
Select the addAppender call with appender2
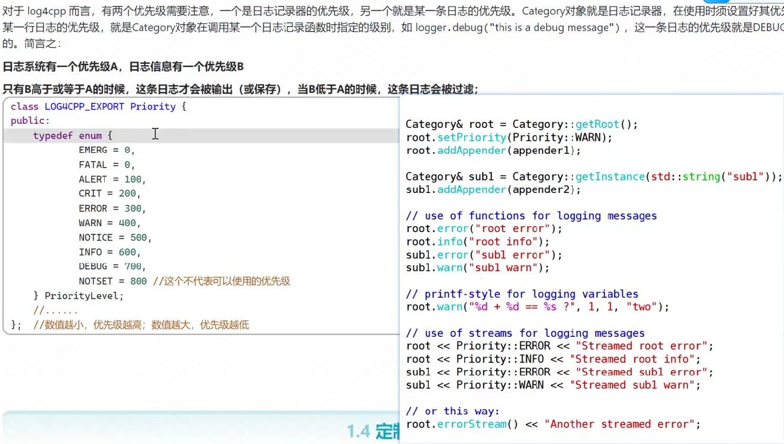coord(471,189)
